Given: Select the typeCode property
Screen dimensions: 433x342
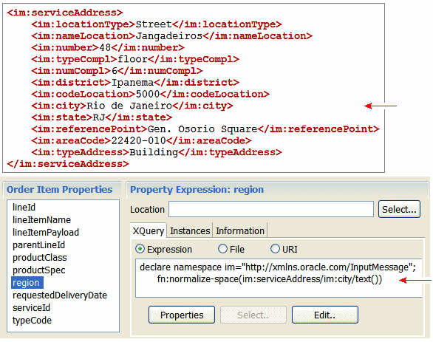Looking at the screenshot, I should [32, 320].
